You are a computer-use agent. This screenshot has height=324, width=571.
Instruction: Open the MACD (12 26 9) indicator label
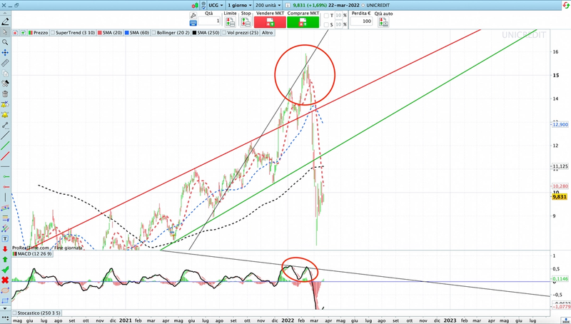[x=34, y=254]
